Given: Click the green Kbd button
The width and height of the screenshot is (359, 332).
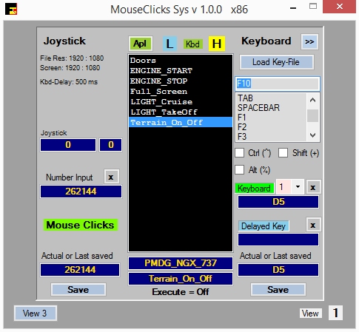Looking at the screenshot, I should pyautogui.click(x=192, y=44).
